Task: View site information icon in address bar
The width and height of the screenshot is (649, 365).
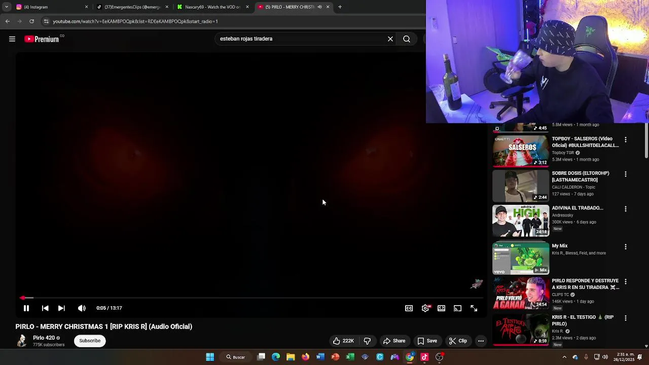Action: tap(46, 21)
